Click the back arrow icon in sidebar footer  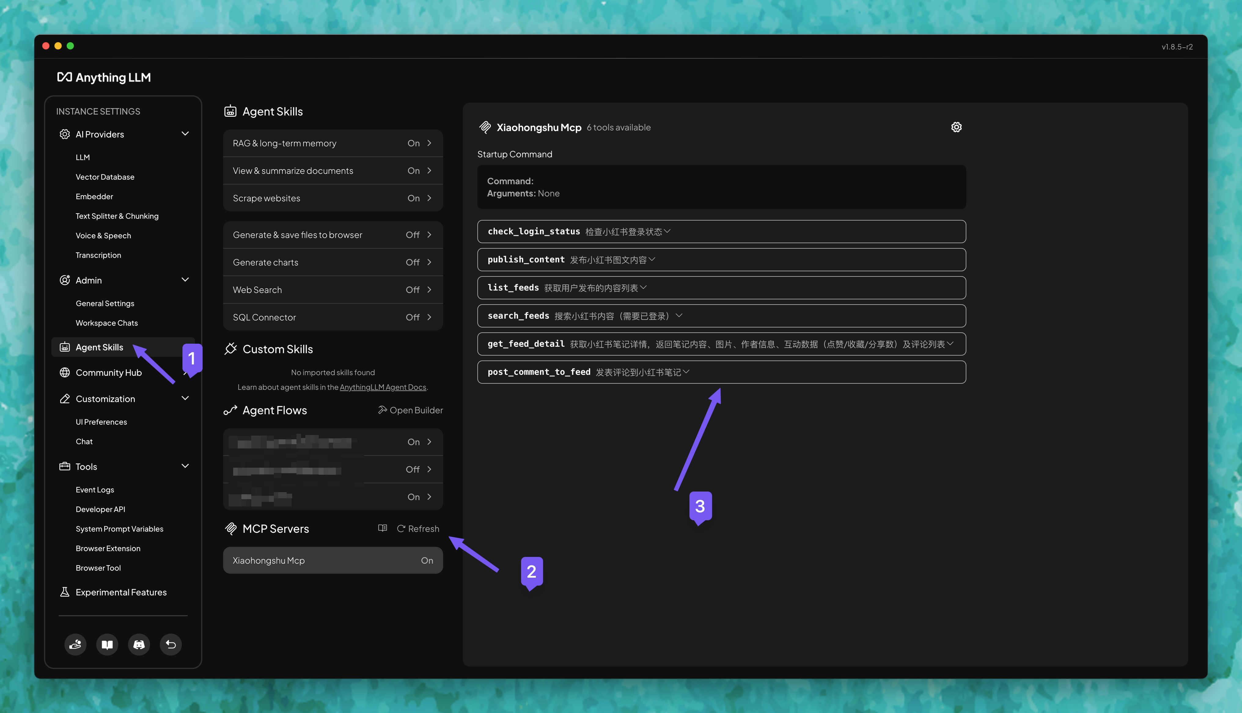click(x=171, y=644)
